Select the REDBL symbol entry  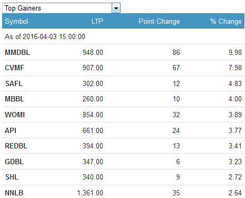16,146
